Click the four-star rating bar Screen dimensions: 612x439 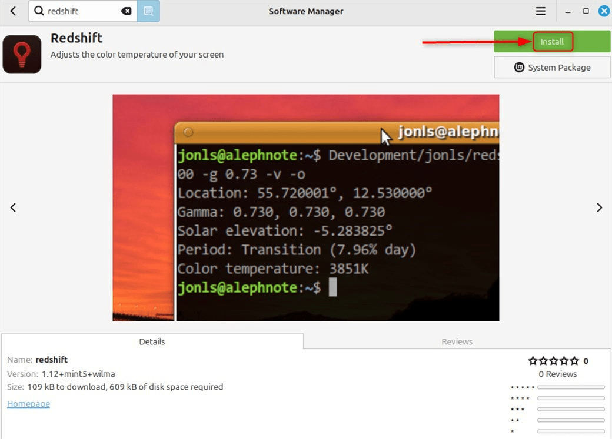571,398
